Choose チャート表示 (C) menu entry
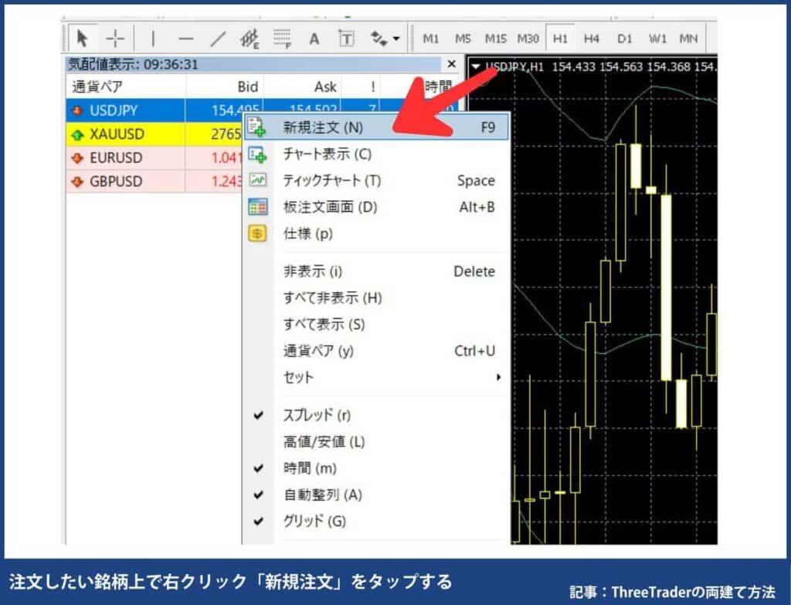 [376, 154]
